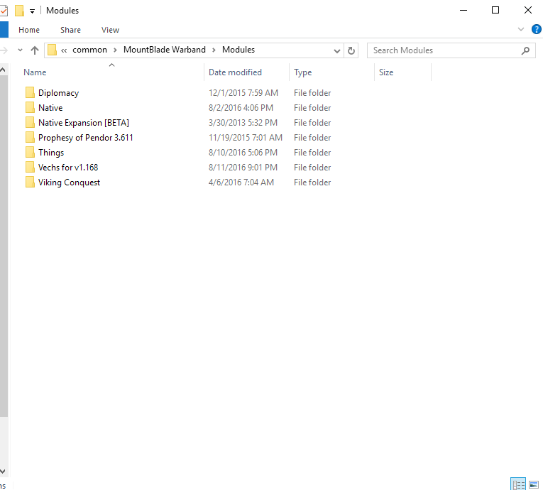Screen dimensions: 543x490
Task: Select the Viking Conquest folder icon
Action: pyautogui.click(x=30, y=182)
